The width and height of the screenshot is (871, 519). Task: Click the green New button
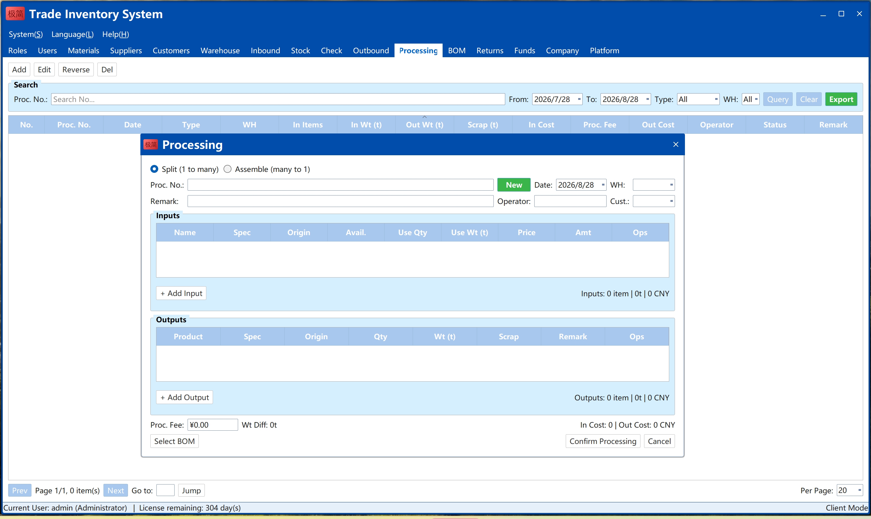(x=514, y=185)
